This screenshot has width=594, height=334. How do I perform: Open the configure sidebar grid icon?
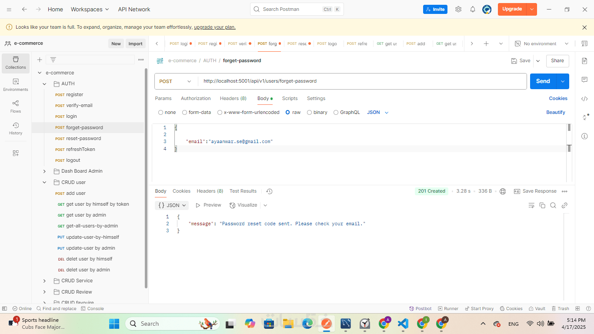pos(16,153)
